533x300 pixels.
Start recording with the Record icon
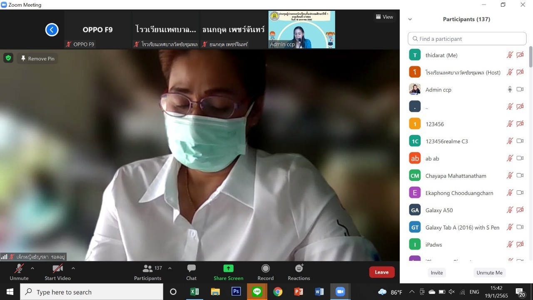(x=265, y=269)
